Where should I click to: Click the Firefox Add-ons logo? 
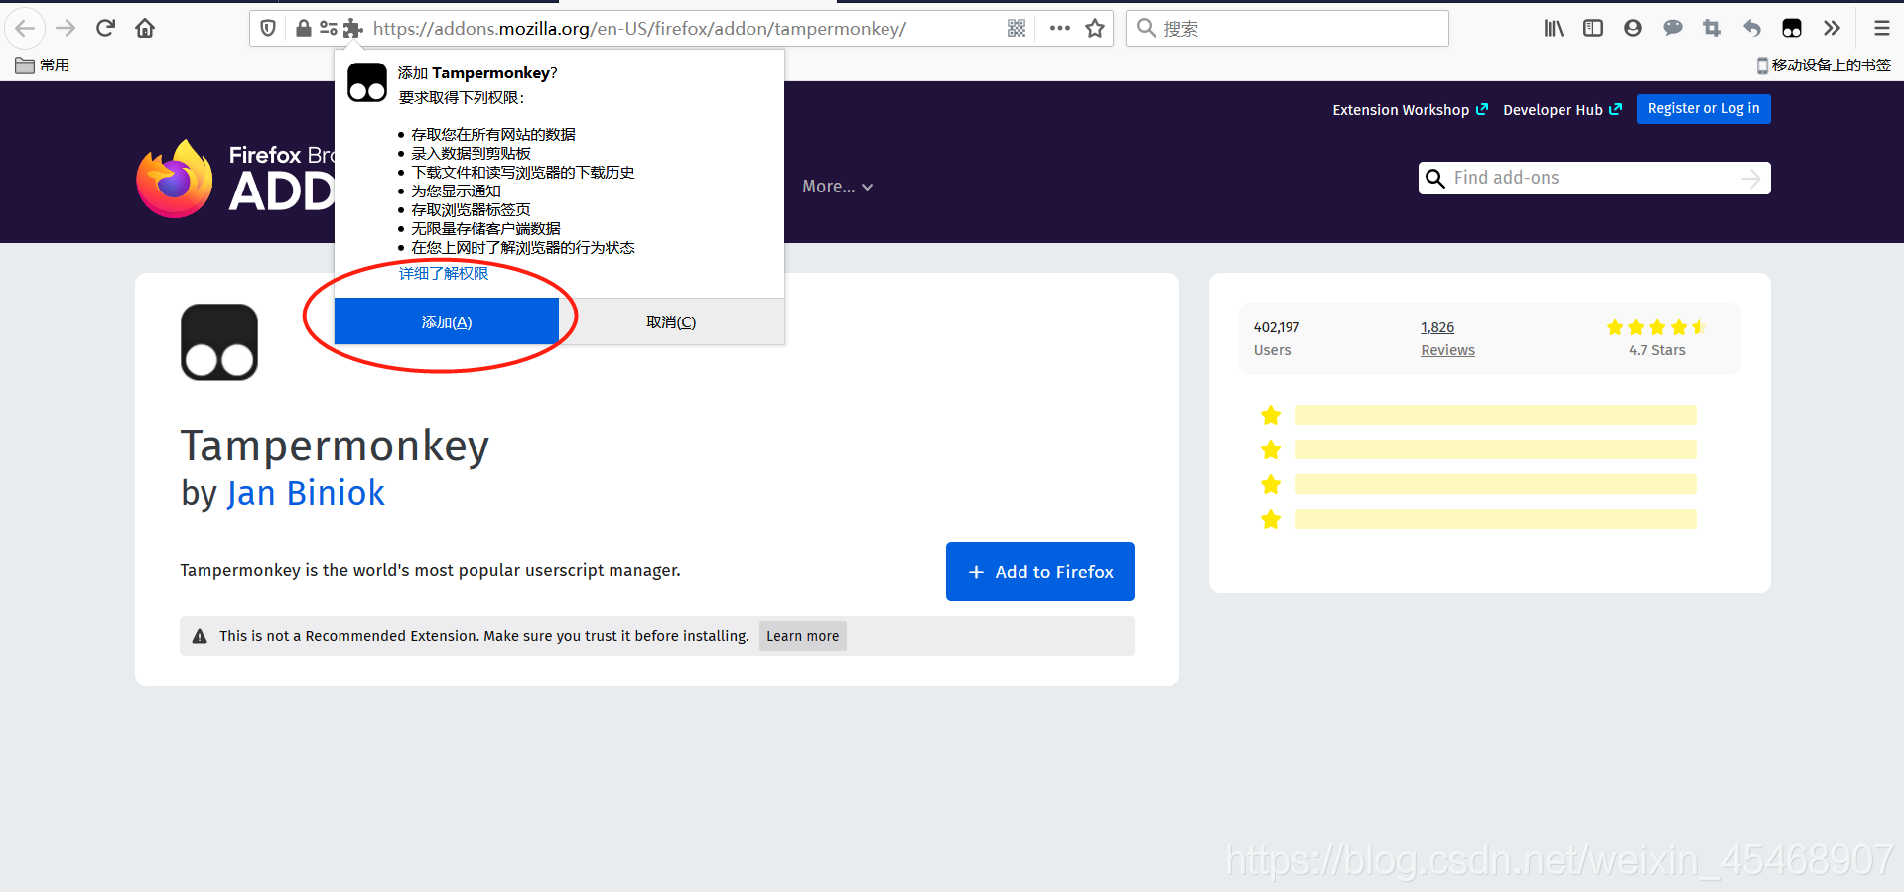pos(236,179)
